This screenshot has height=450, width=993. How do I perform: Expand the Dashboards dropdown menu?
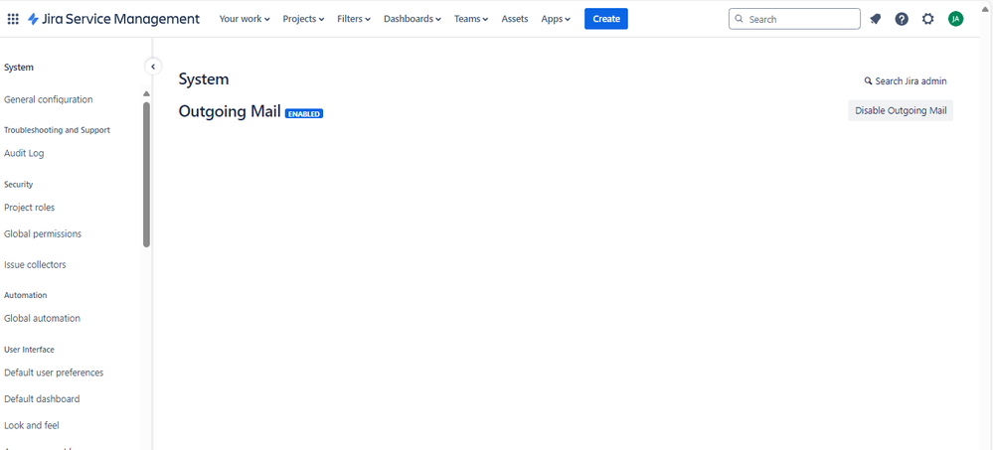413,19
